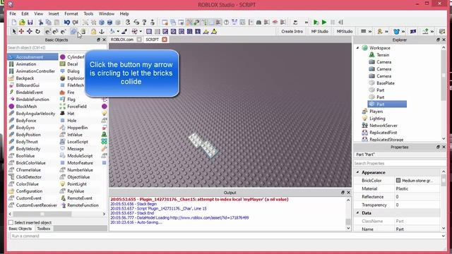Image resolution: width=452 pixels, height=254 pixels.
Task: Open the Window menu
Action: pyautogui.click(x=107, y=13)
